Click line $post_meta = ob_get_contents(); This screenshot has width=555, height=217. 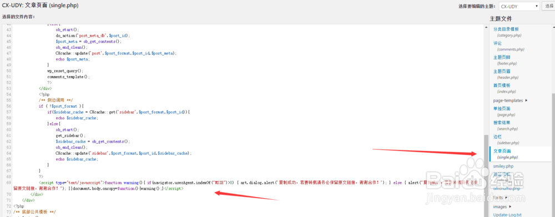coord(88,41)
